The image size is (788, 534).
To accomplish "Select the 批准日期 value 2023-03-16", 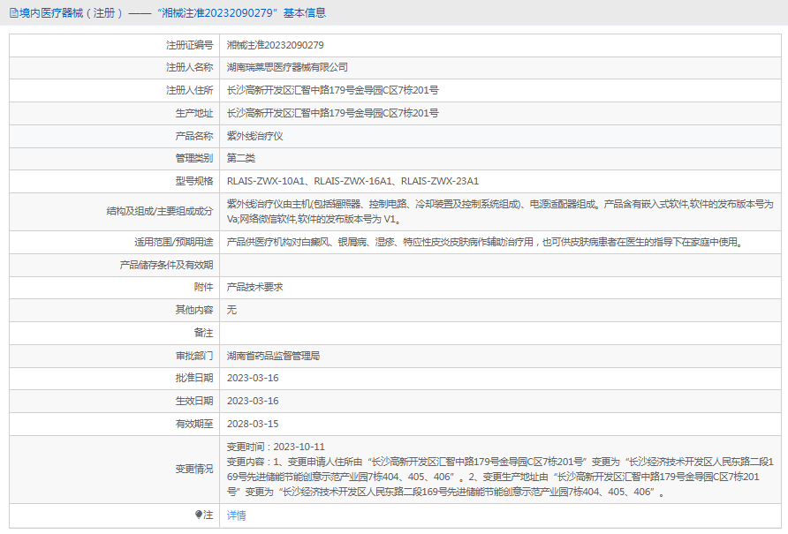I will 253,379.
